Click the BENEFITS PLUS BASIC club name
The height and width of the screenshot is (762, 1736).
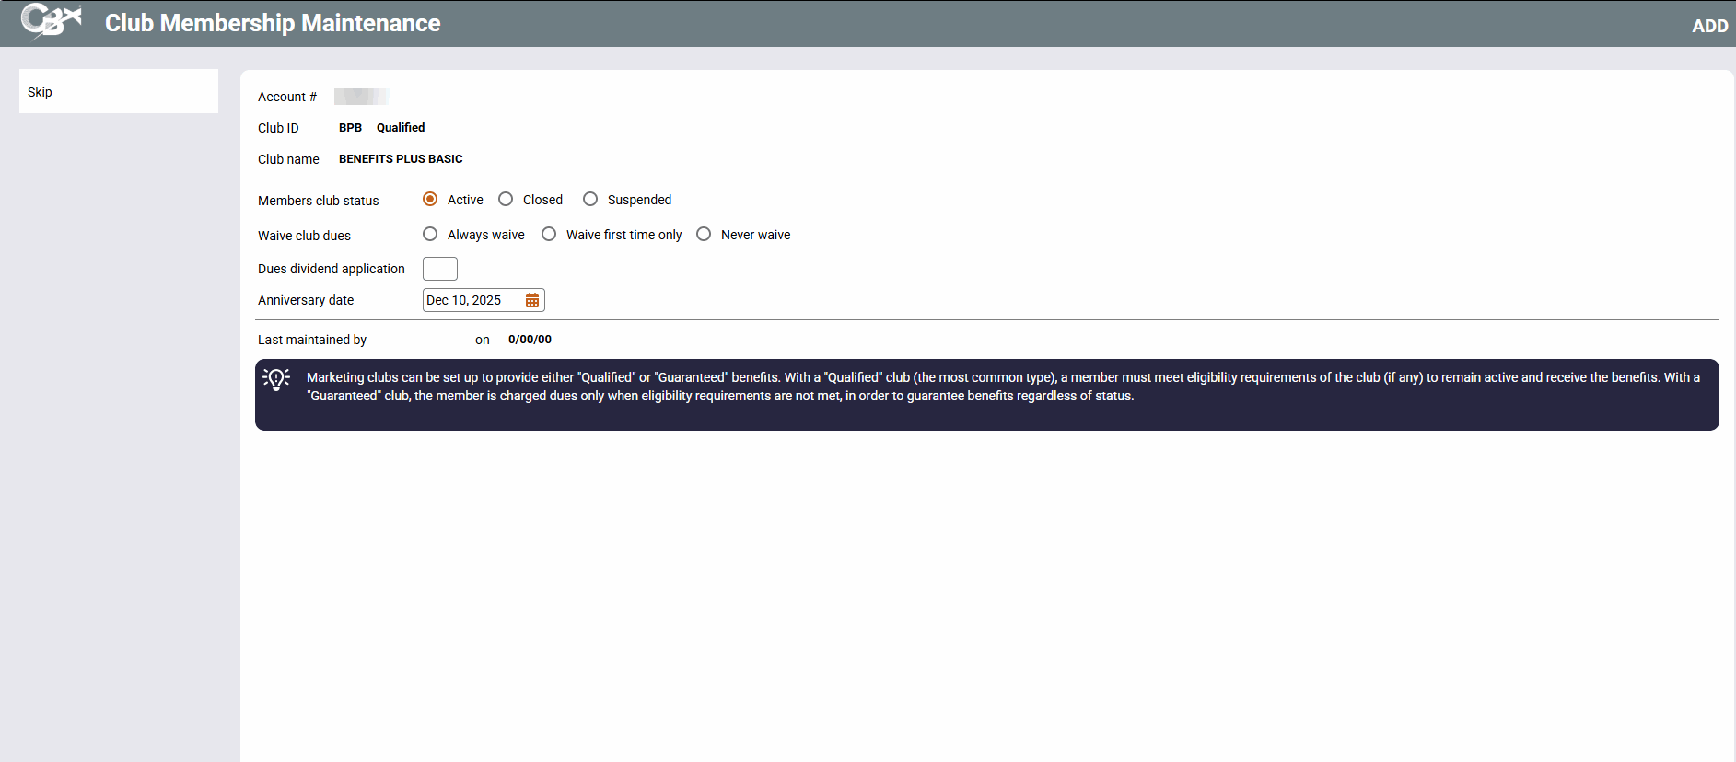point(401,159)
